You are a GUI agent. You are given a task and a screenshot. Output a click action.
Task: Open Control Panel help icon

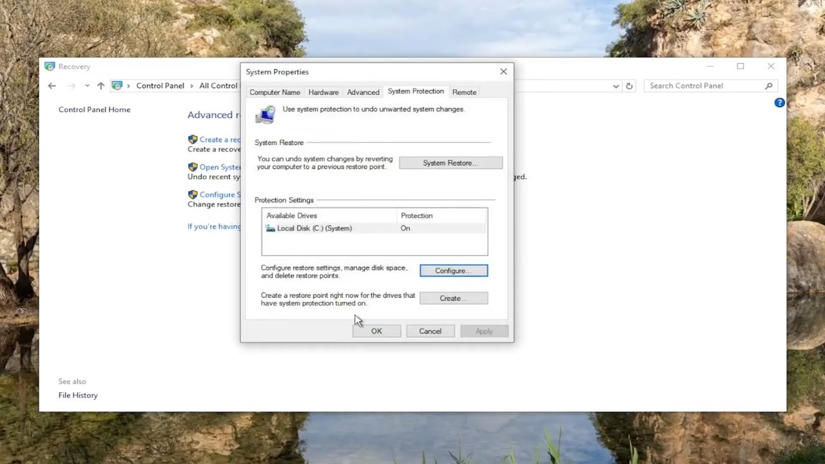[x=779, y=102]
